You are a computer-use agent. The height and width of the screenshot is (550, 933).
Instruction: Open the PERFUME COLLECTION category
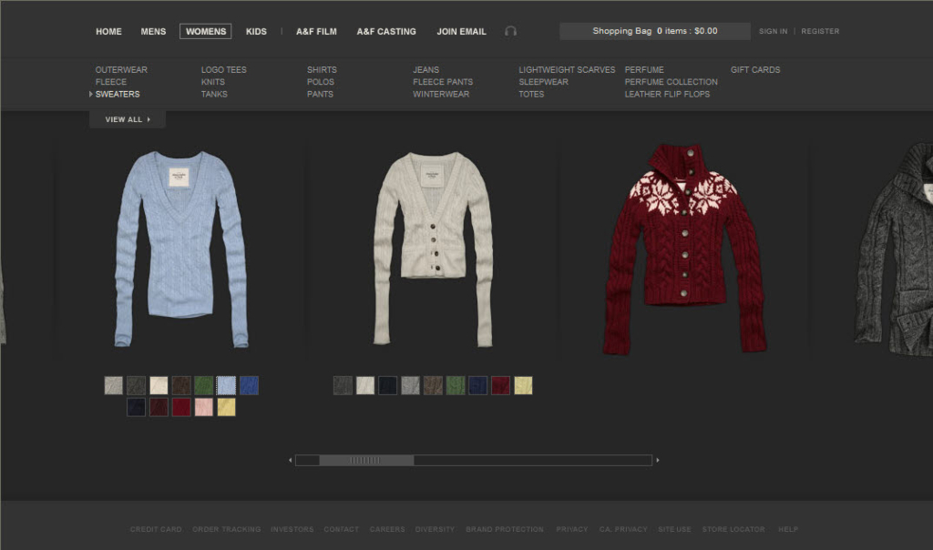point(672,82)
